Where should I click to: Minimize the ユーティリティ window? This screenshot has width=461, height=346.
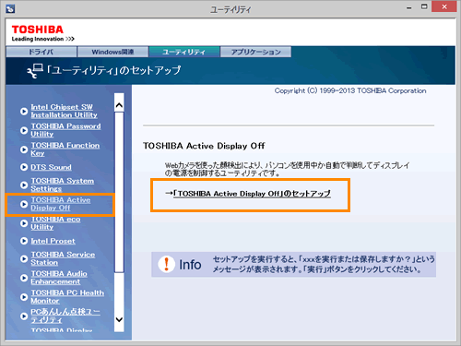click(x=408, y=7)
